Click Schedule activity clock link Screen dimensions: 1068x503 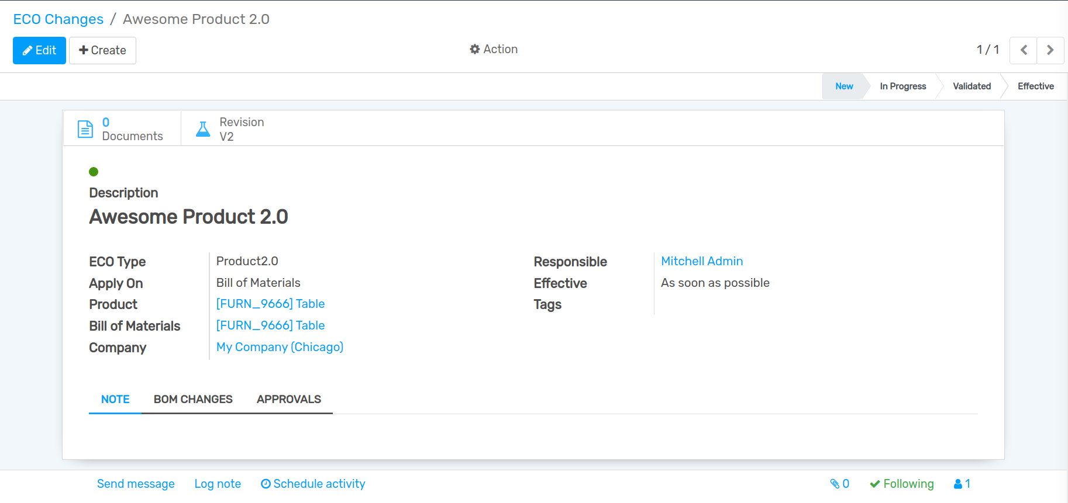(313, 484)
